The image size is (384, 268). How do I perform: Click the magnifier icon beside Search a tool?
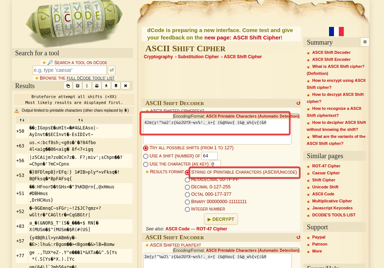[50, 62]
